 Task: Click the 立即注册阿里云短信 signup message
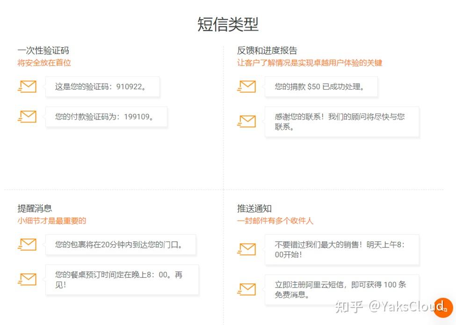338,289
